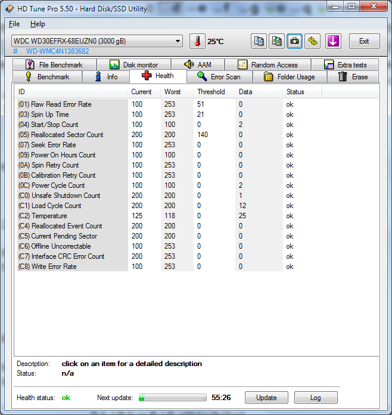Select the (0B) Calibration Retry Count row
The width and height of the screenshot is (392, 415).
click(169, 175)
